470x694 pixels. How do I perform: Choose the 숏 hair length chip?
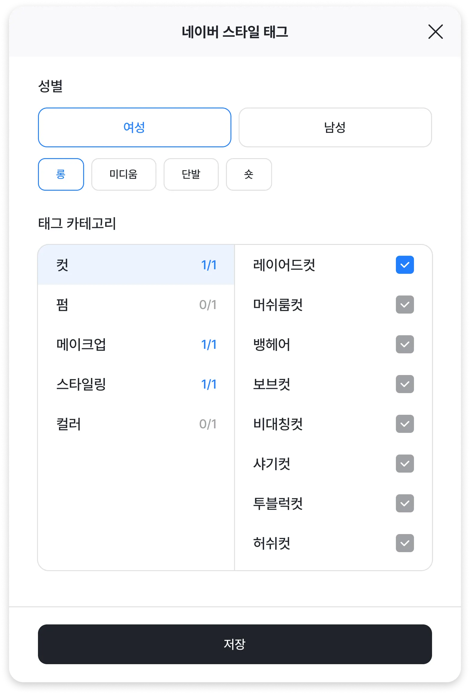pyautogui.click(x=249, y=174)
